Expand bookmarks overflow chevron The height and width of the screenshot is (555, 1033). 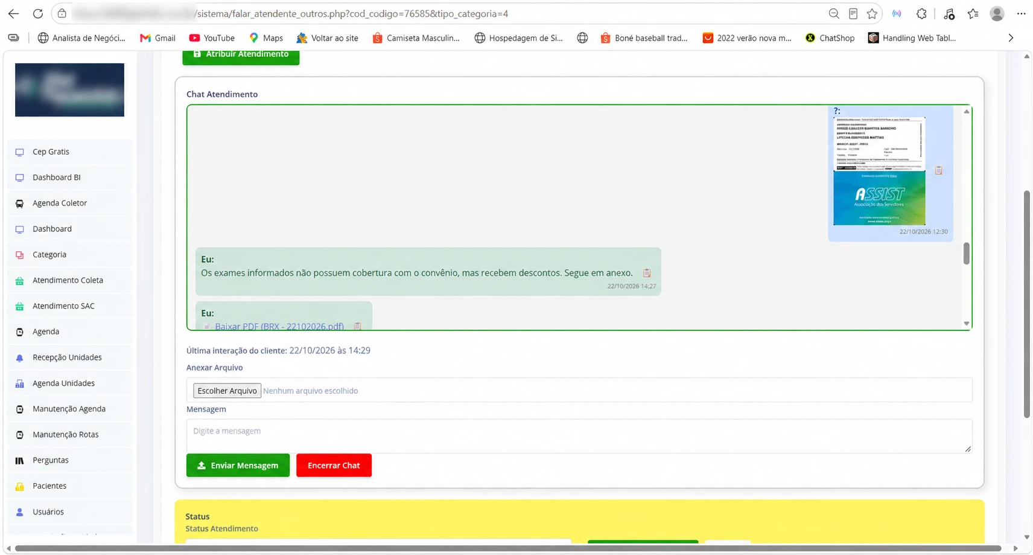click(1011, 38)
